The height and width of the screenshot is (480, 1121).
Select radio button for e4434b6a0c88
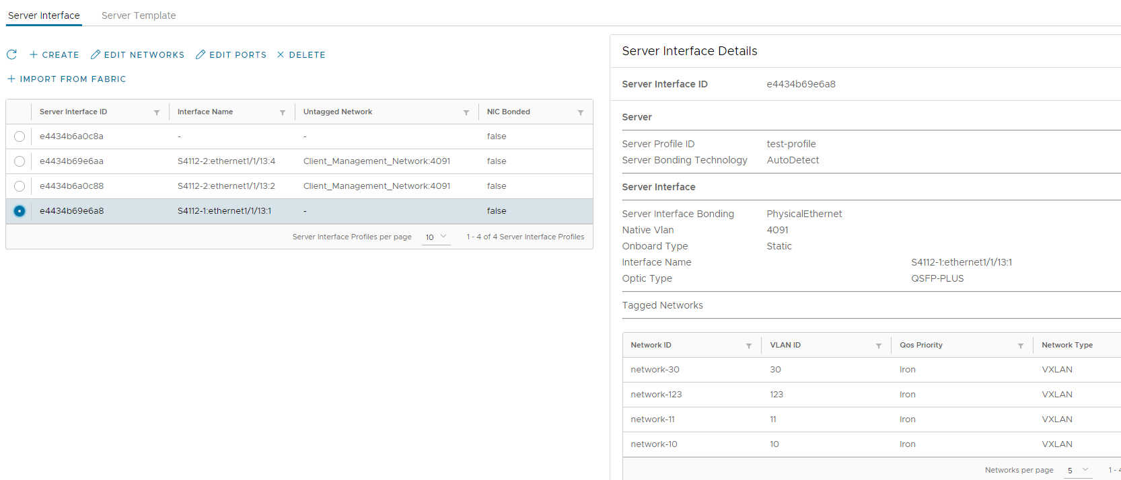(x=20, y=186)
